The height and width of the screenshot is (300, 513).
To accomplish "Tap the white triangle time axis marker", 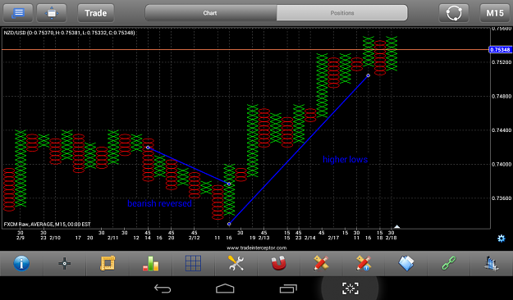I will pyautogui.click(x=396, y=226).
